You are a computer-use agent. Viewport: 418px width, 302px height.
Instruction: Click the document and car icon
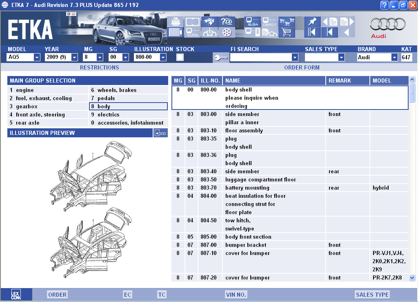coord(269,33)
